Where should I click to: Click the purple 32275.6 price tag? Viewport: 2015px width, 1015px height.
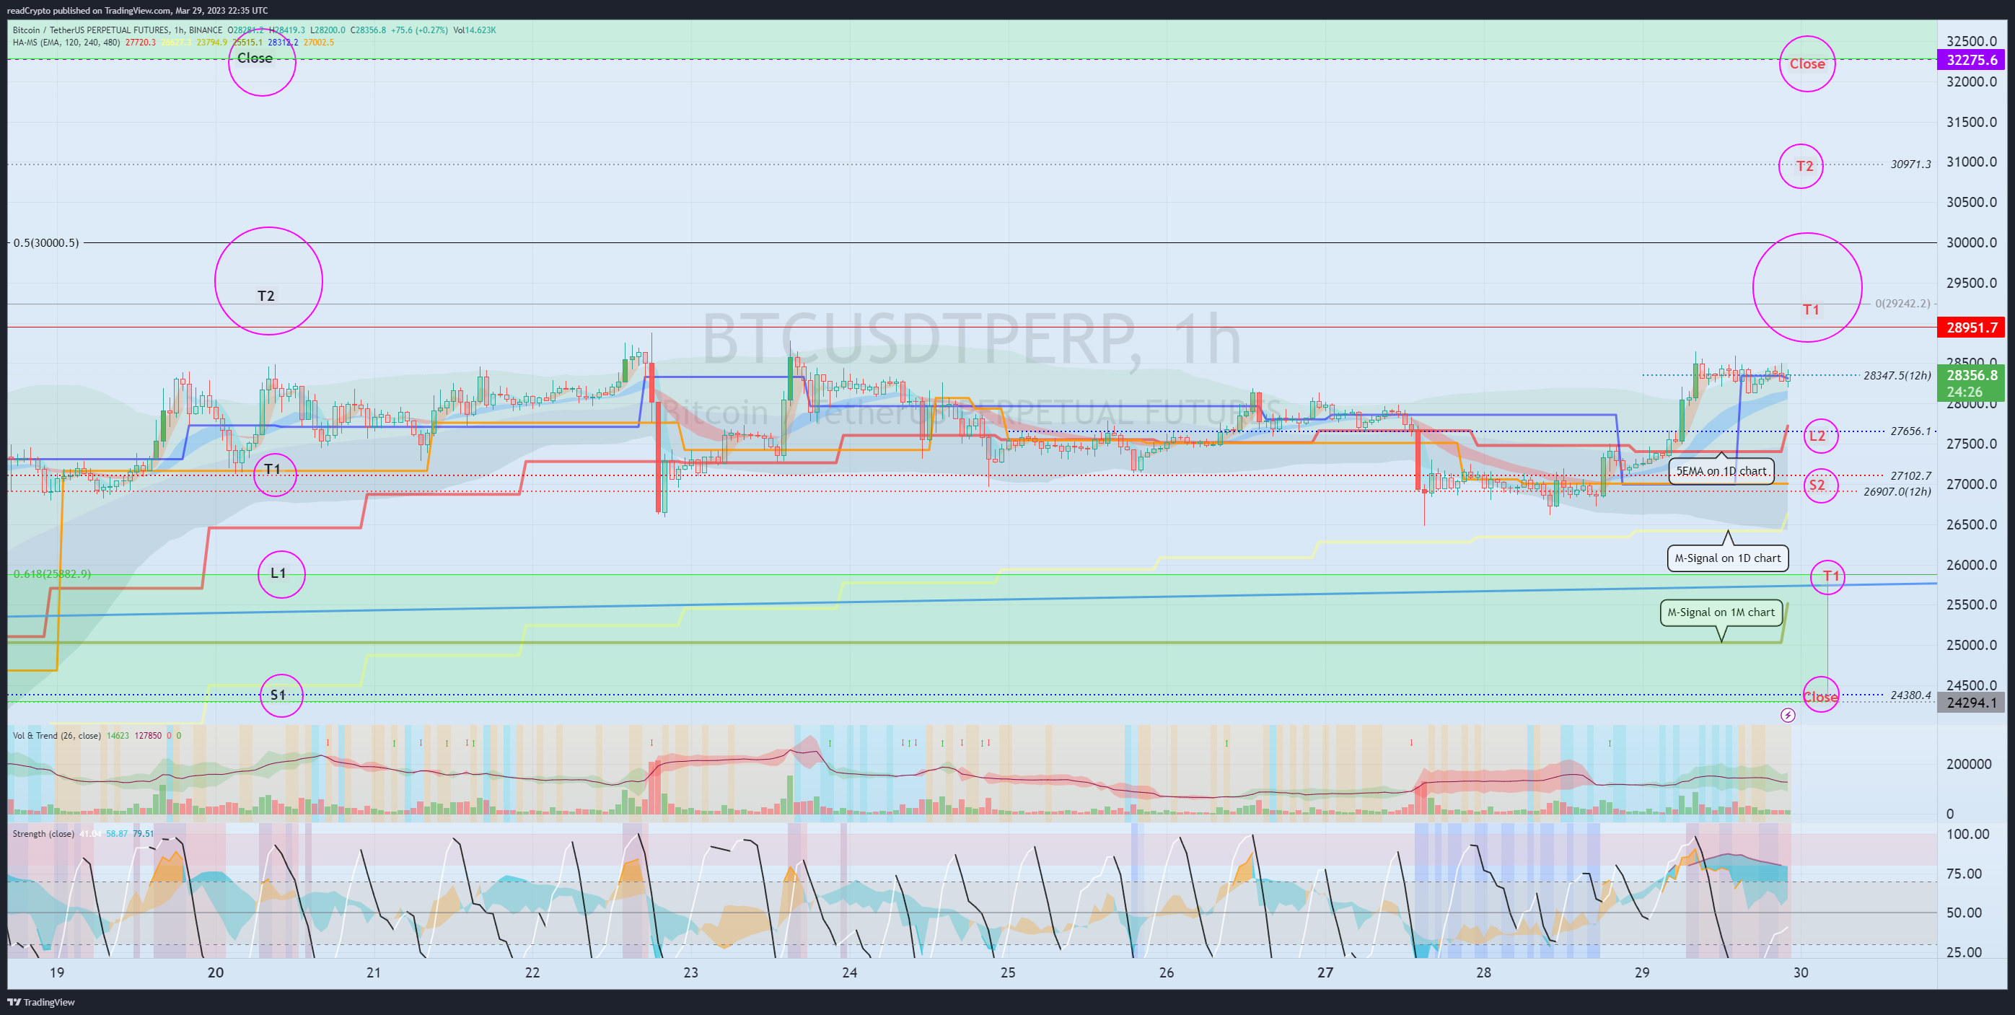[x=1970, y=60]
